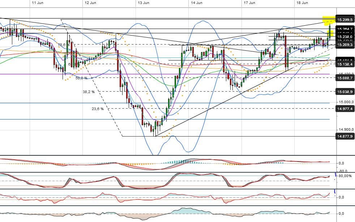Click the 14.977,4 price label
This screenshot has height=222, width=355.
pyautogui.click(x=345, y=109)
